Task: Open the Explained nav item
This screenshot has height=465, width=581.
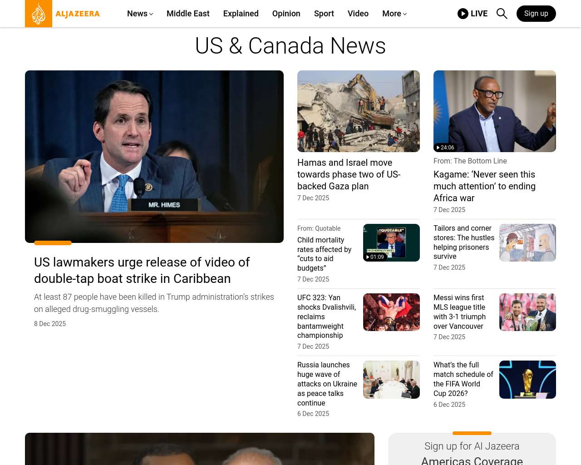Action: 241,14
